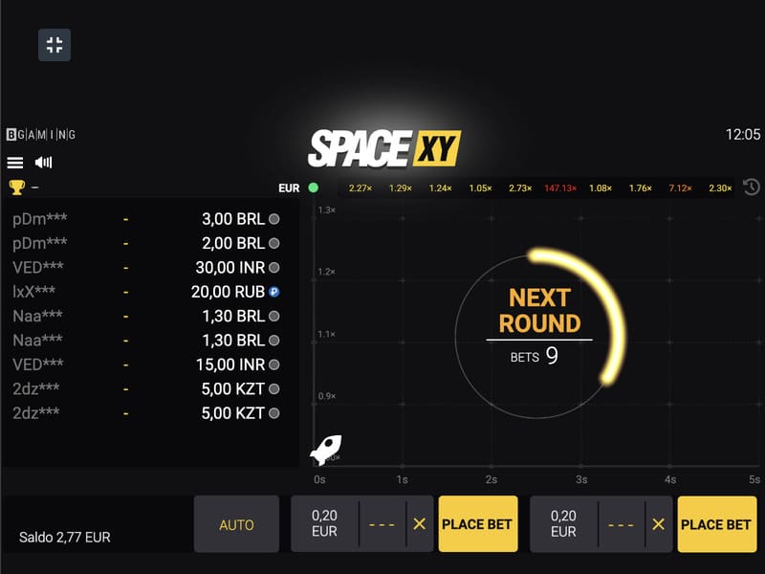This screenshot has width=765, height=574.
Task: Open the 147.13× round result
Action: pos(560,188)
